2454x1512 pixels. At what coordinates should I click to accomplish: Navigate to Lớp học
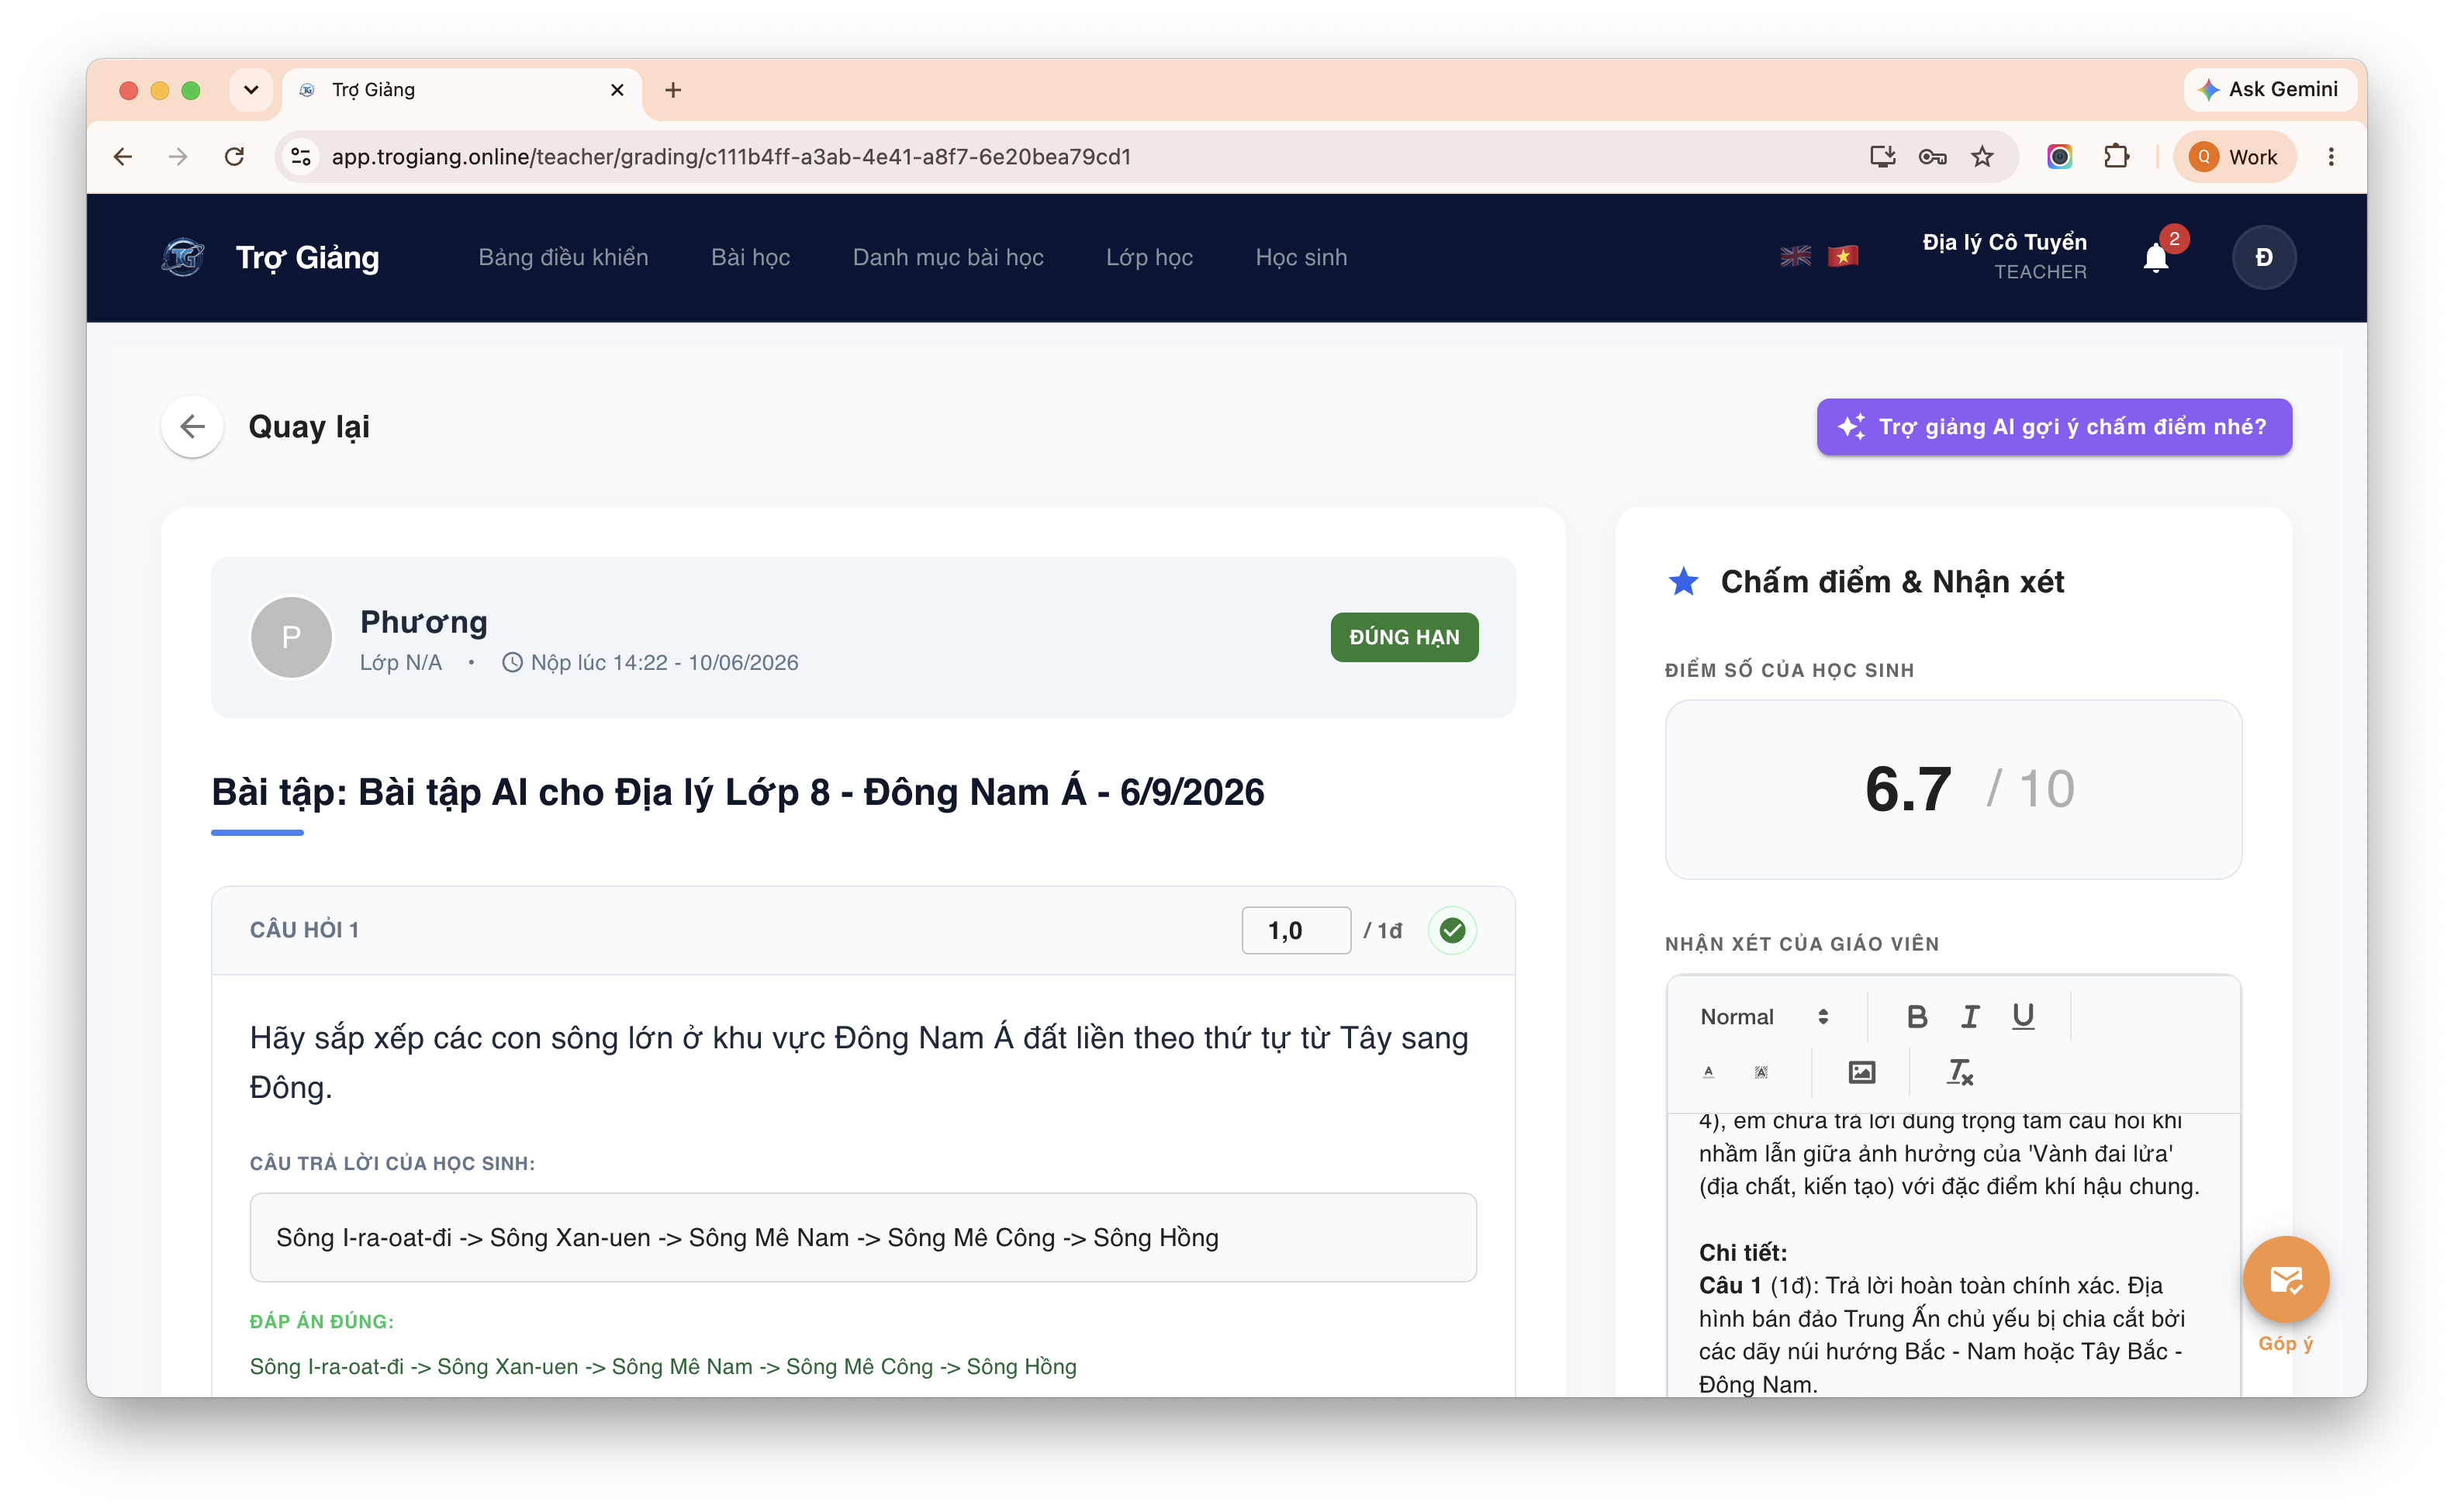point(1149,257)
